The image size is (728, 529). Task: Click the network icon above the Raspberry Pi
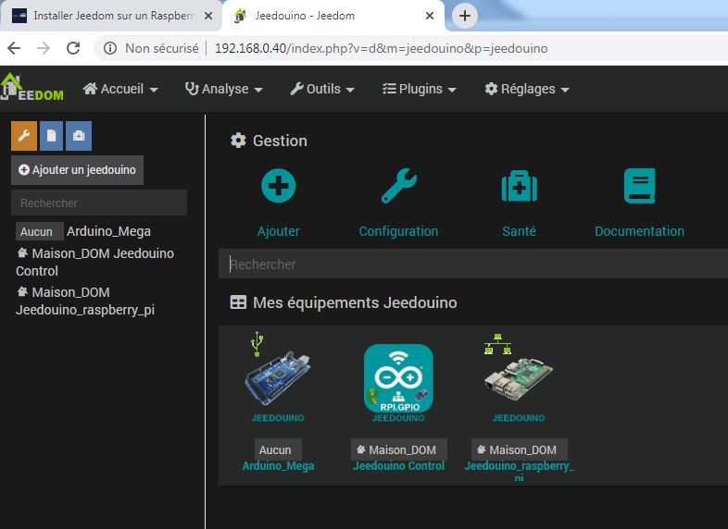pos(497,344)
